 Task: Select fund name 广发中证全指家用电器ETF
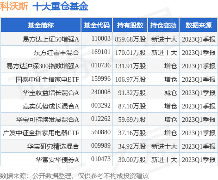[41, 133]
